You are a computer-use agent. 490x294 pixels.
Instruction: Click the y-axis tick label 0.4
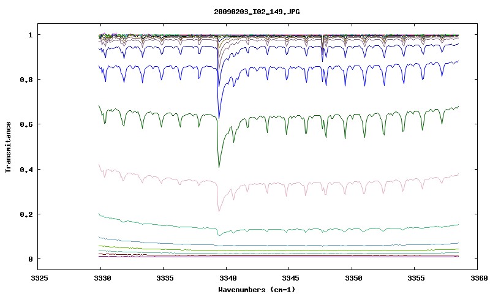(x=26, y=169)
